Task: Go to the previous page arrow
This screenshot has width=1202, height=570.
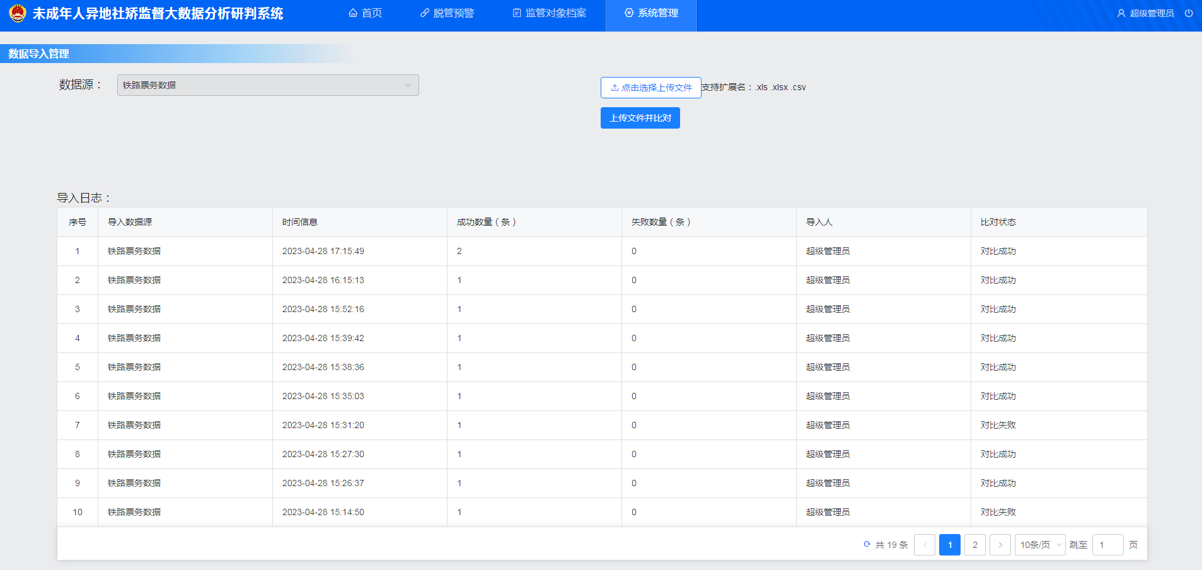Action: tap(925, 545)
